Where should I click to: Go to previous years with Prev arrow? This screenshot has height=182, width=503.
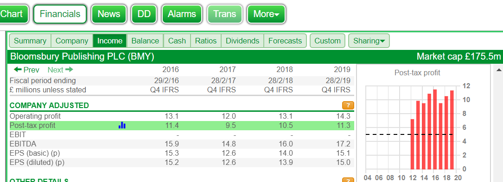click(26, 70)
